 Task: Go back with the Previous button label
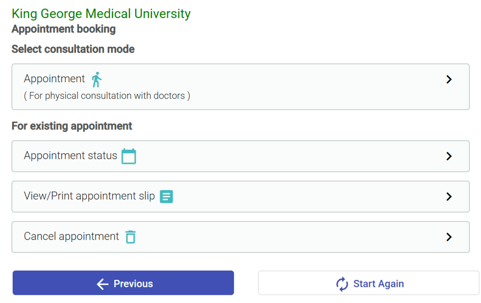[x=133, y=284]
